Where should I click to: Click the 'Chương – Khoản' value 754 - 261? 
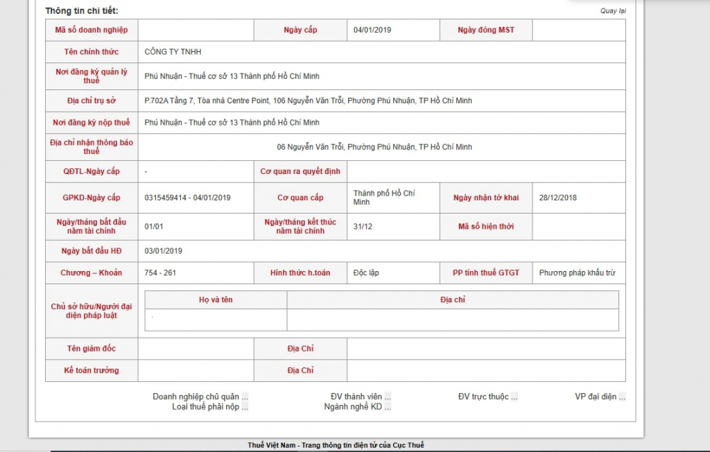(x=160, y=273)
